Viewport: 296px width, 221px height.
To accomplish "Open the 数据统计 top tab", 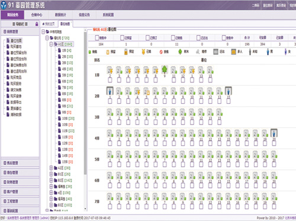I will tap(60, 15).
